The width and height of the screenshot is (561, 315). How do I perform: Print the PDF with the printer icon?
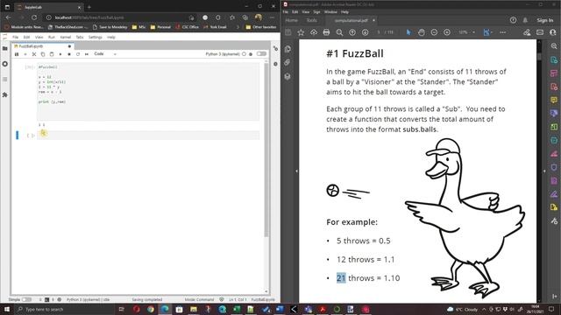coord(326,32)
